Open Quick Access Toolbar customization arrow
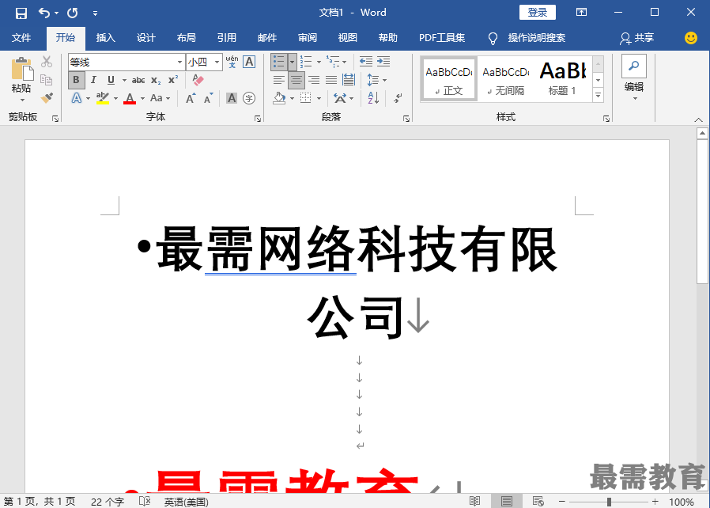The height and width of the screenshot is (508, 710). click(x=95, y=13)
